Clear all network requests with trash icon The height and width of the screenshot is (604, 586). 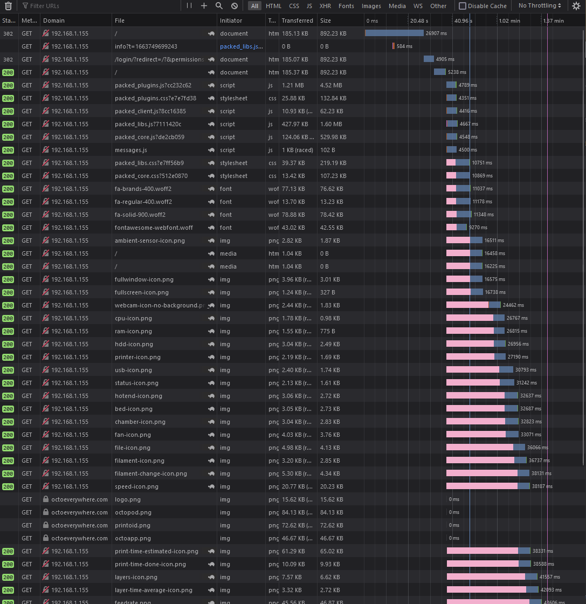click(9, 5)
